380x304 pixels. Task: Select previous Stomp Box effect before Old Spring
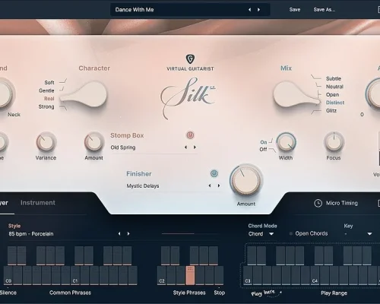tap(185, 147)
